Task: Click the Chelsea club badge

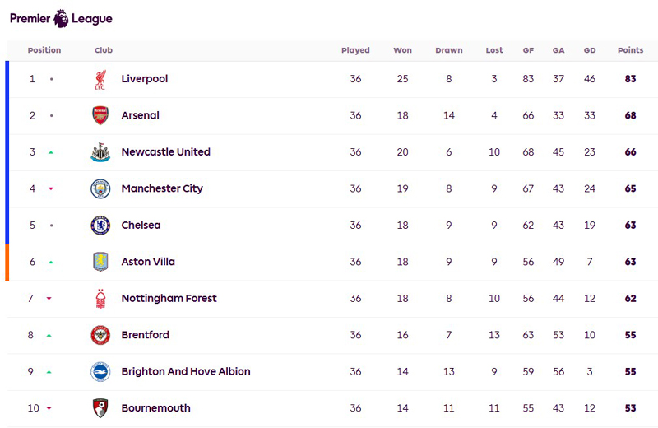Action: pos(100,226)
